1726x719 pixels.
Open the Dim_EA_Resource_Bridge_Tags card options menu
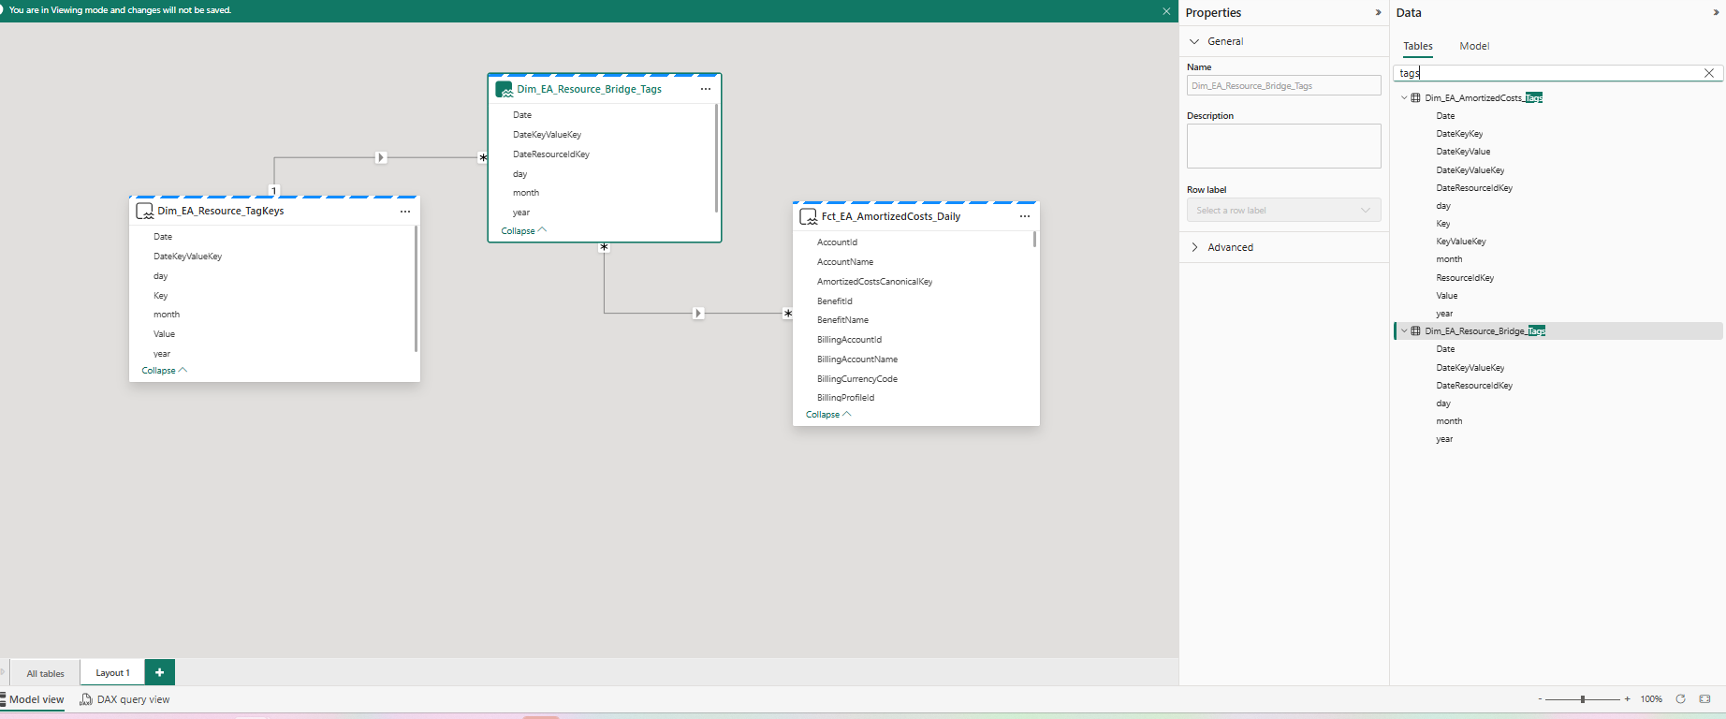(x=706, y=89)
